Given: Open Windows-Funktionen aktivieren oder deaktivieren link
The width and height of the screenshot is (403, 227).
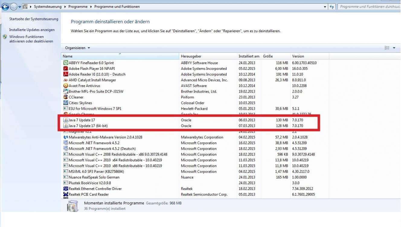Looking at the screenshot, I should click(31, 39).
